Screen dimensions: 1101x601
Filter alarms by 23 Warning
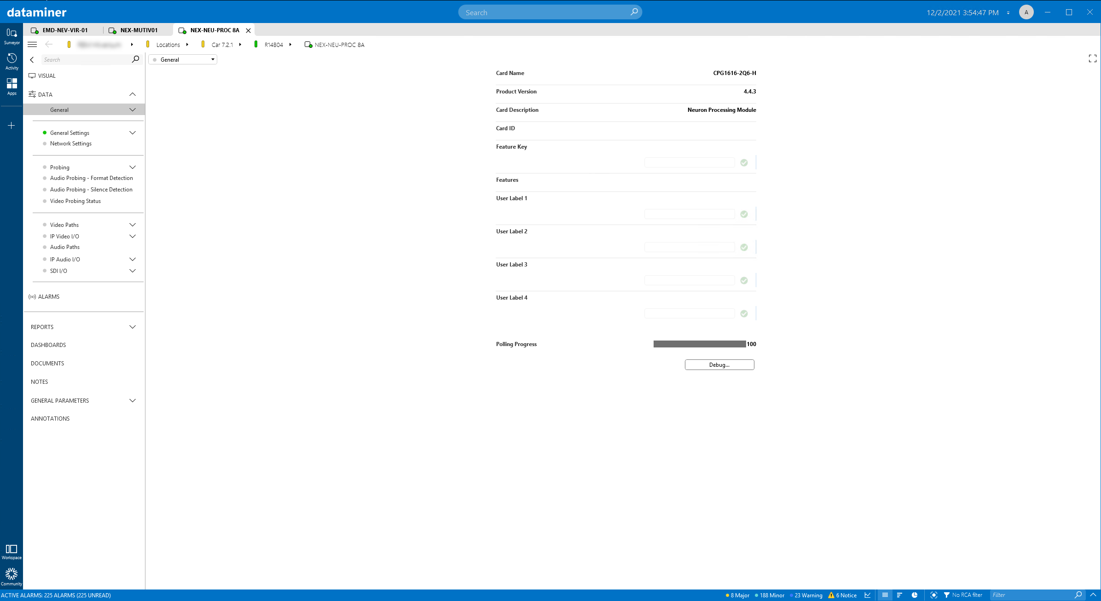click(x=806, y=595)
